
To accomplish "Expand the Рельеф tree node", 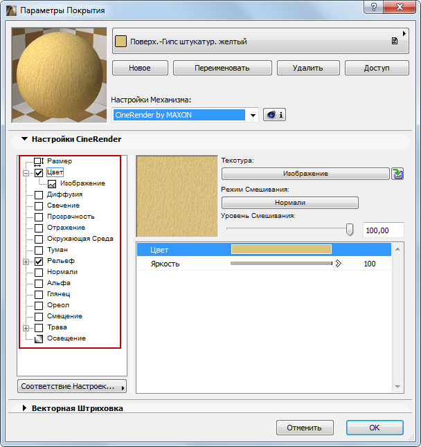I will pyautogui.click(x=26, y=262).
